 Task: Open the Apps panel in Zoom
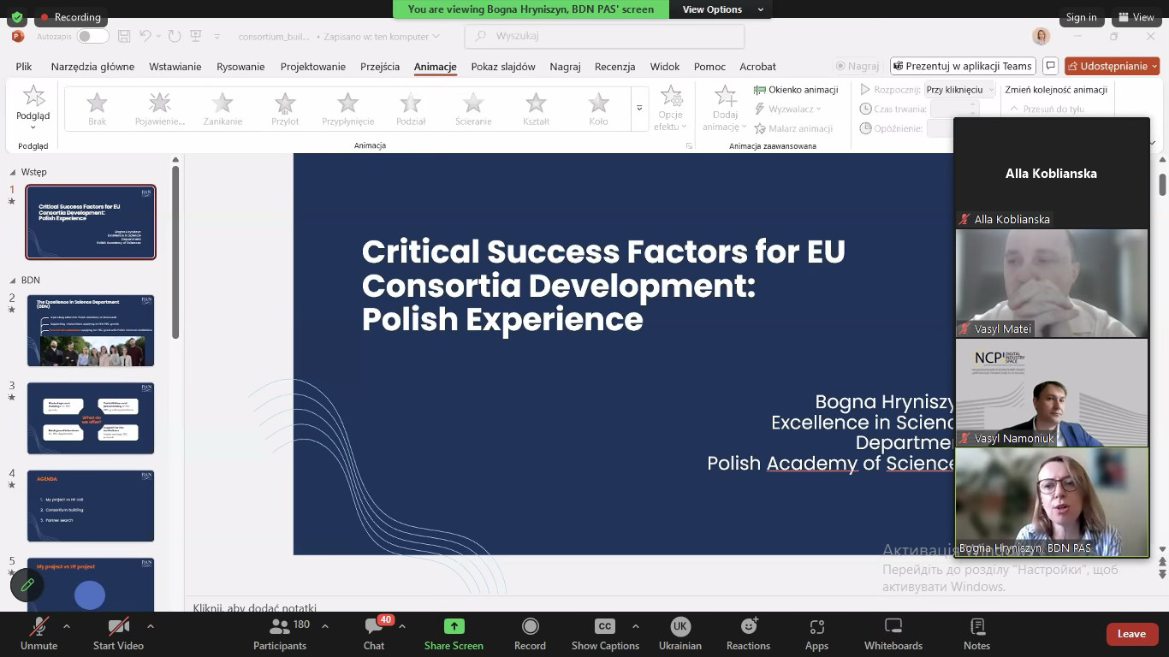click(816, 634)
